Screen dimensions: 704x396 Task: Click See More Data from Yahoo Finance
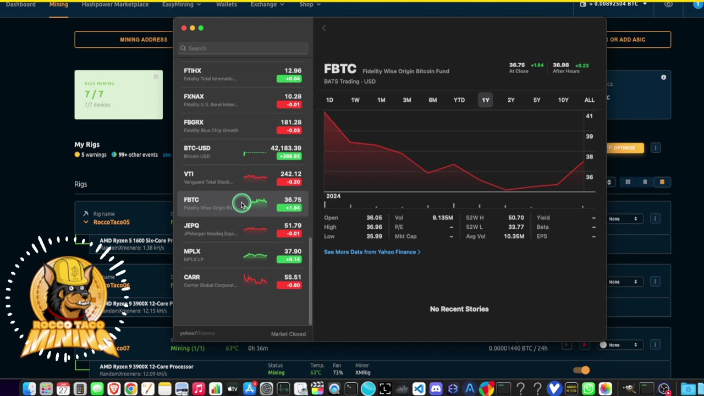[372, 252]
